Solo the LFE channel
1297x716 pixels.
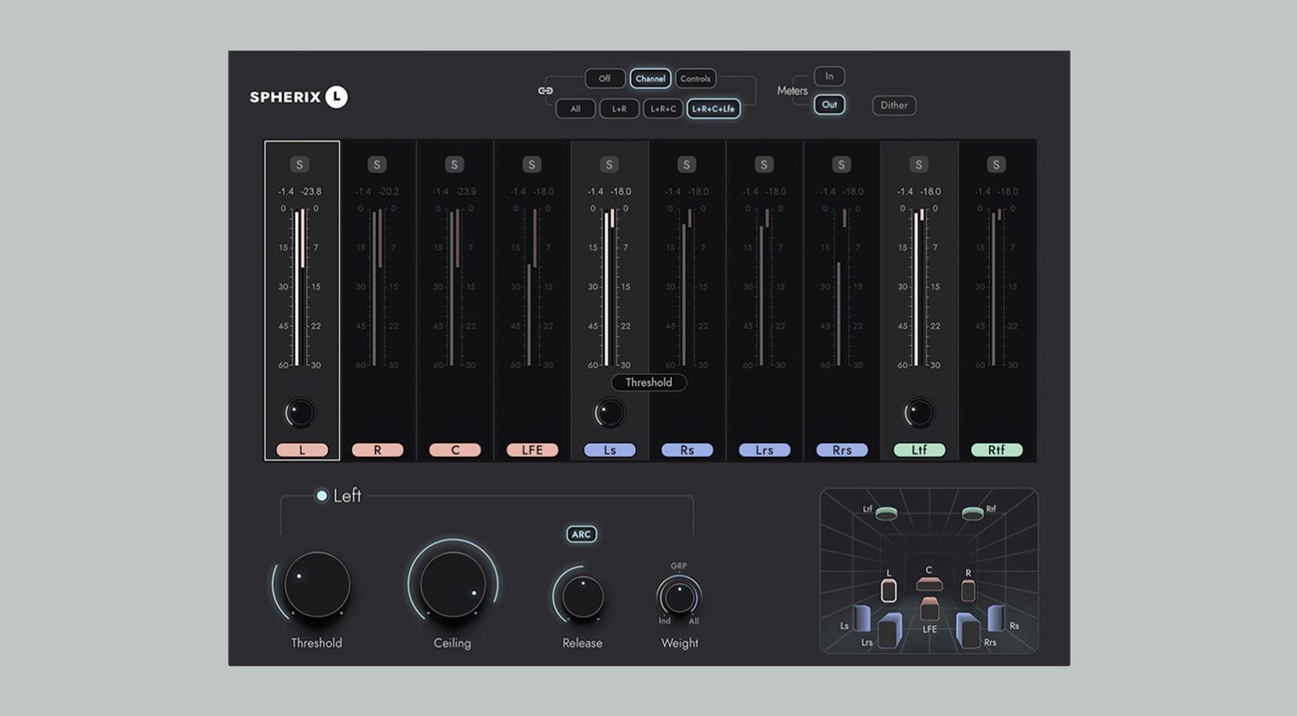[532, 164]
